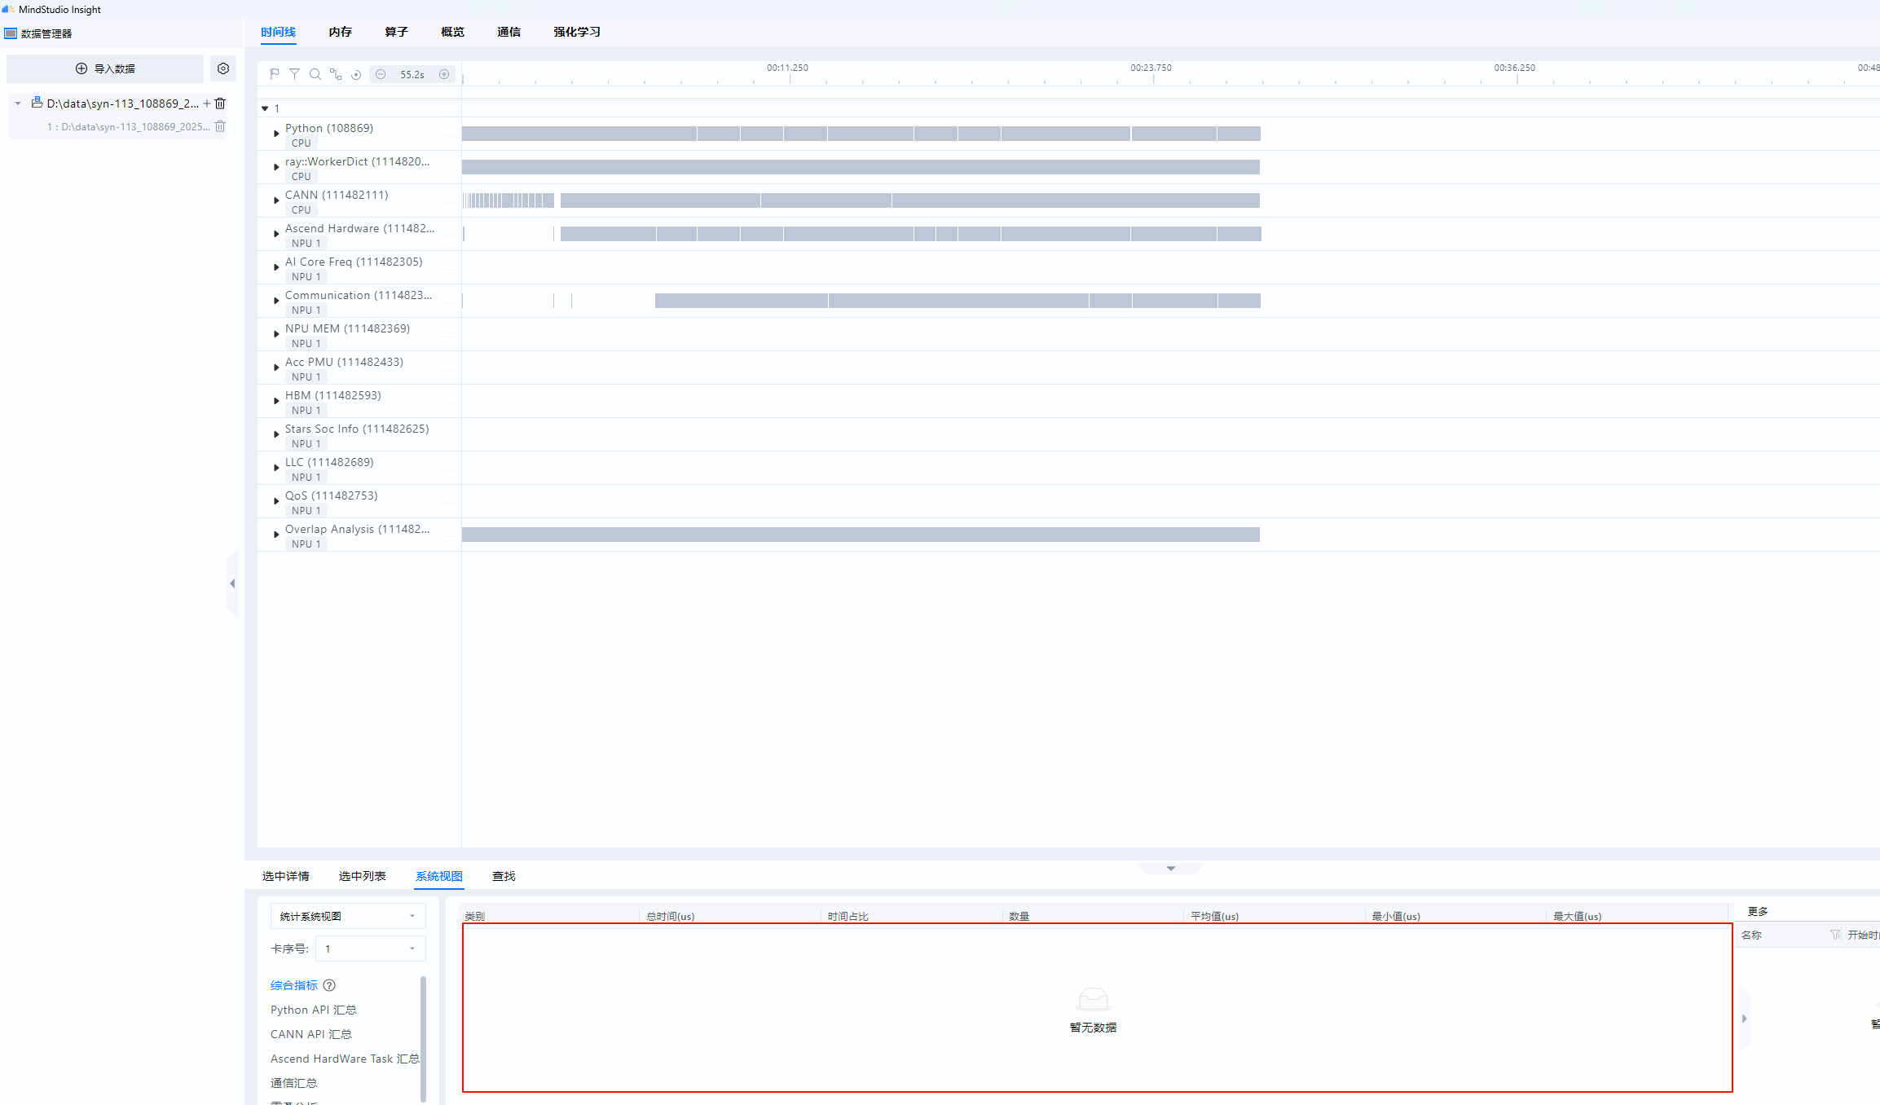Expand the Acc PMU (111482433) row

(x=276, y=368)
